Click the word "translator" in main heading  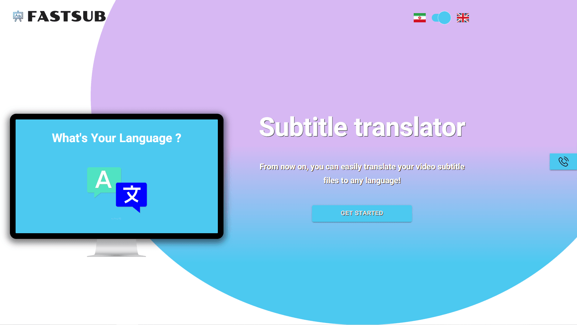pos(409,127)
